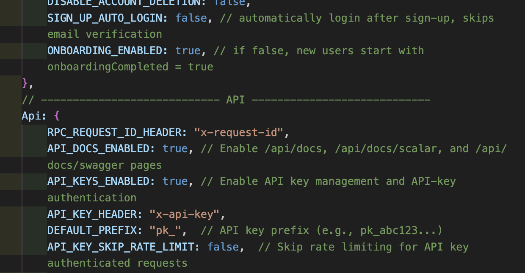Click the "onboardingCompleted = true" comment text
The width and height of the screenshot is (525, 273).
tap(130, 67)
